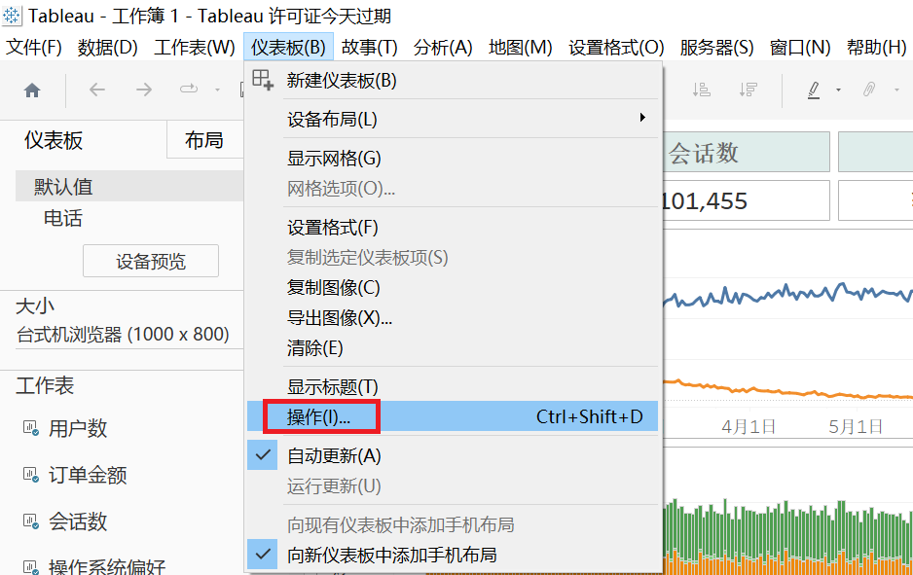Click the undo back arrow icon
Viewport: 913px width, 575px height.
click(97, 90)
